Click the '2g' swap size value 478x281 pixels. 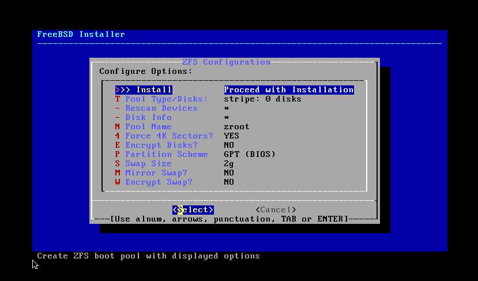pos(229,164)
